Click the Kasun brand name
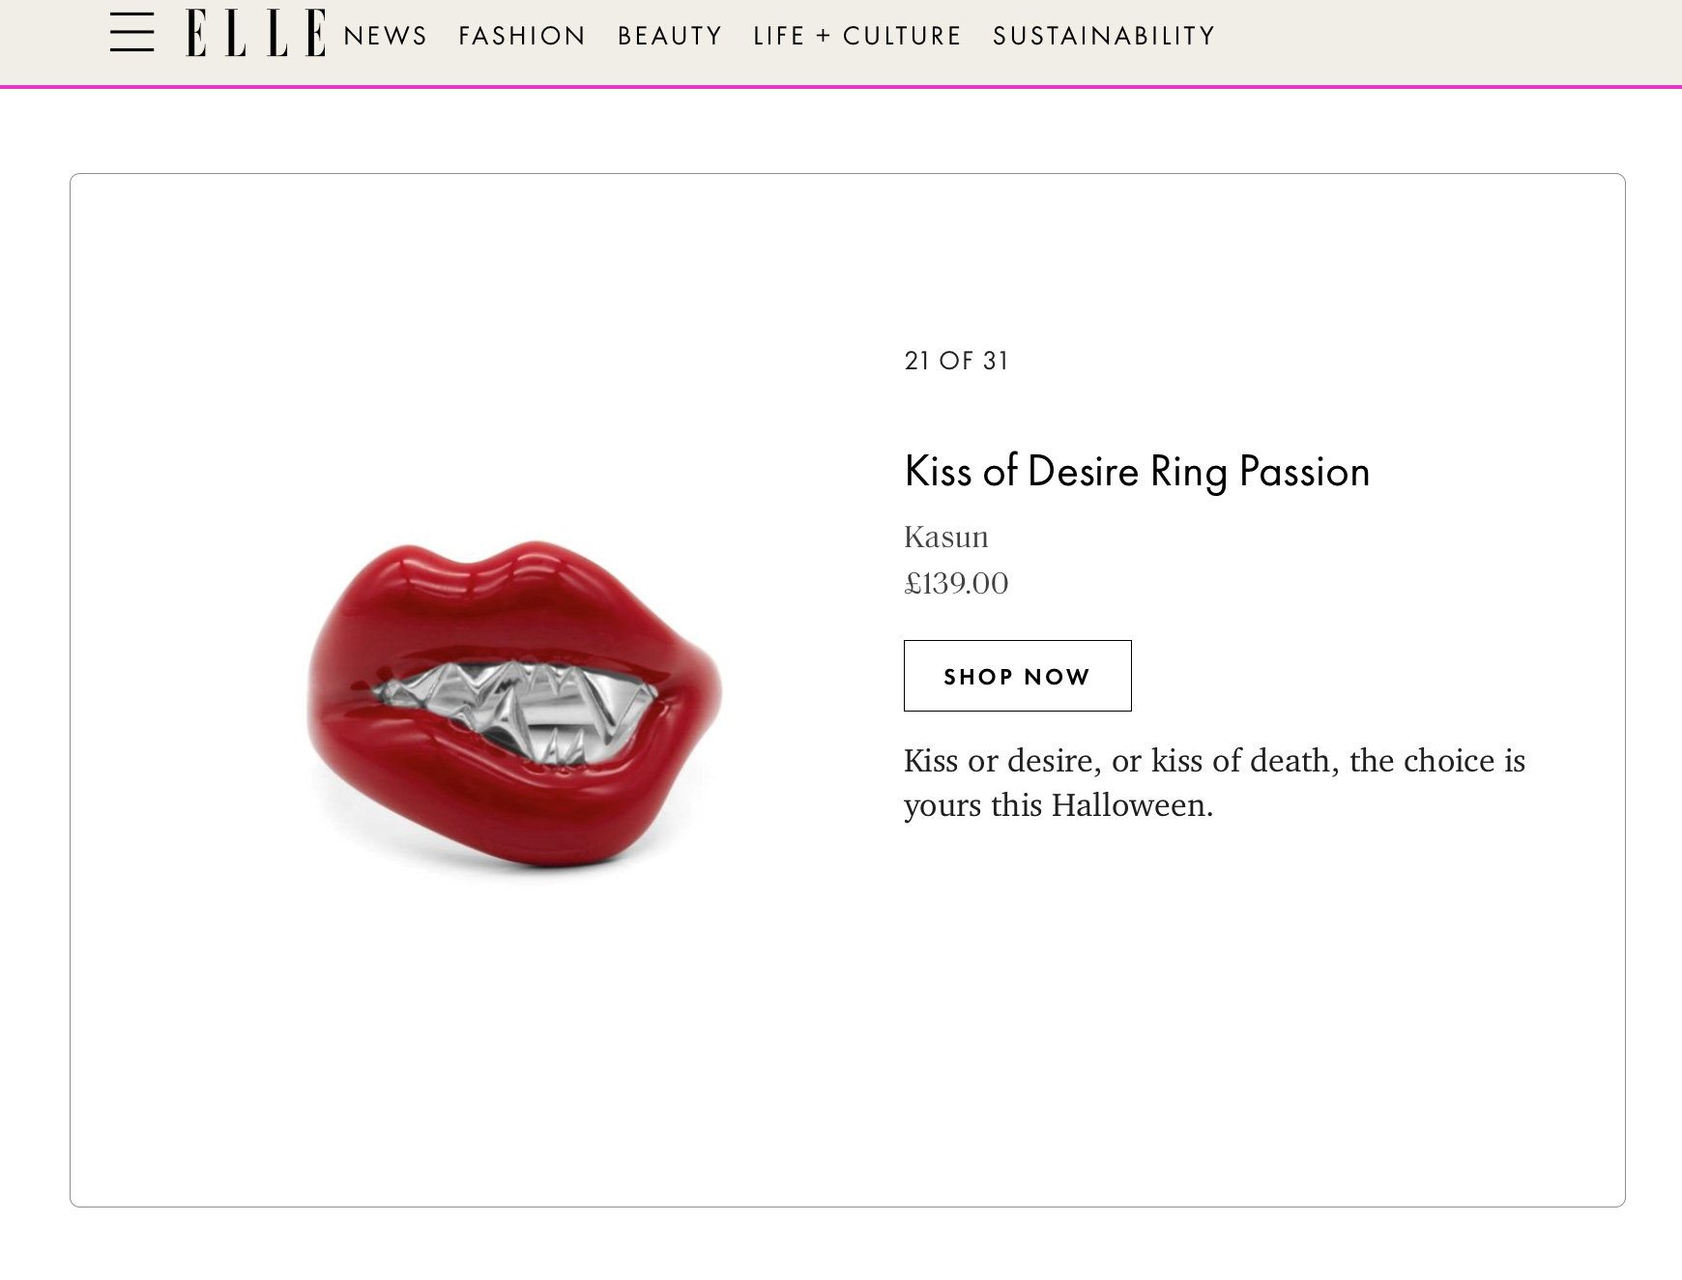Image resolution: width=1682 pixels, height=1280 pixels. coord(946,537)
